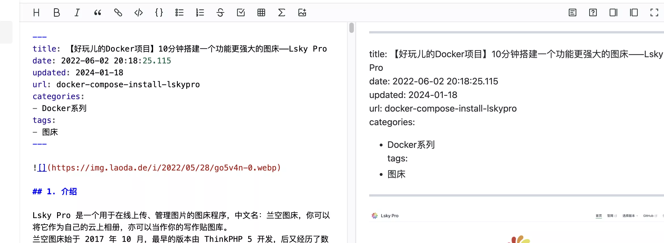Image resolution: width=664 pixels, height=243 pixels.
Task: Insert an image
Action: click(x=302, y=12)
